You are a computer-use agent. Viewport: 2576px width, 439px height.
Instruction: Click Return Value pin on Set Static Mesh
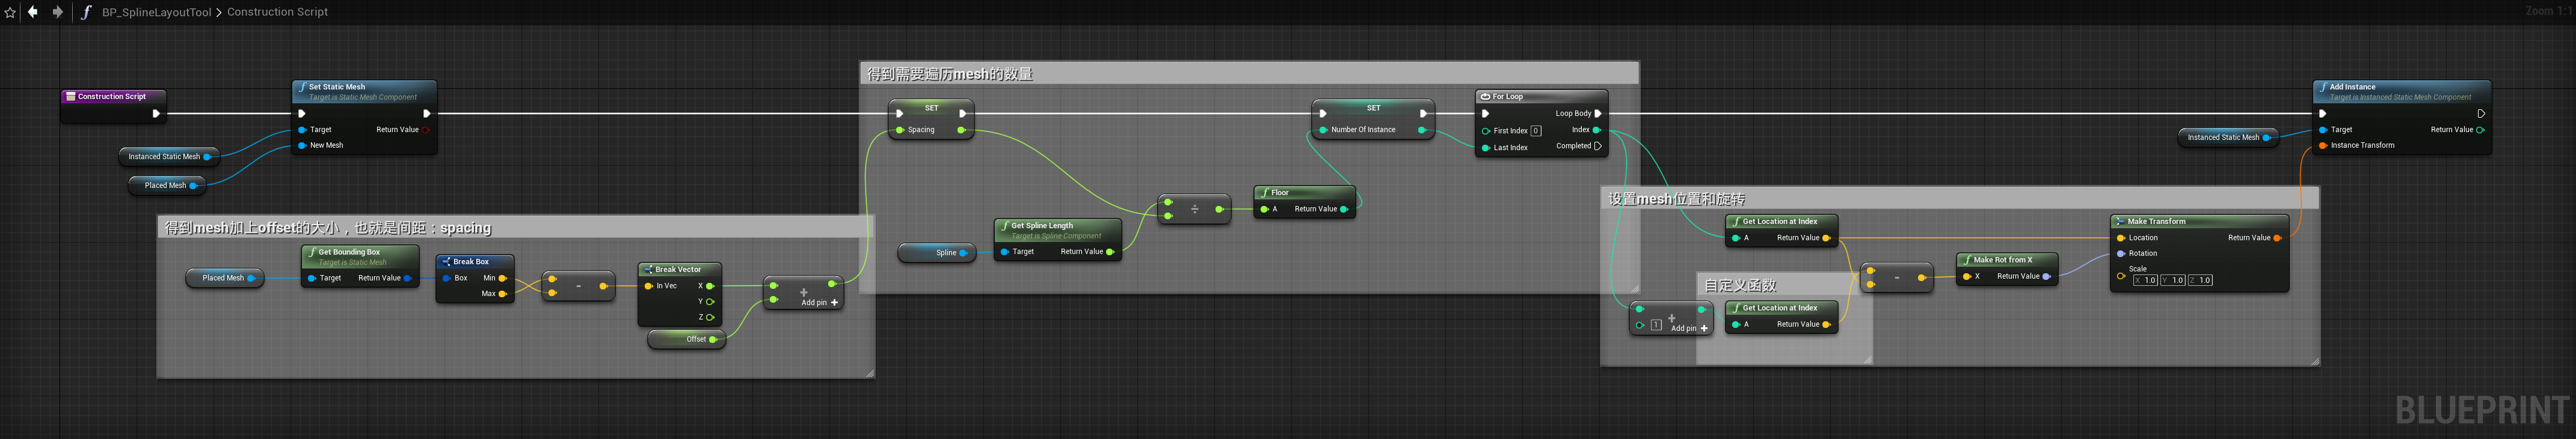426,130
